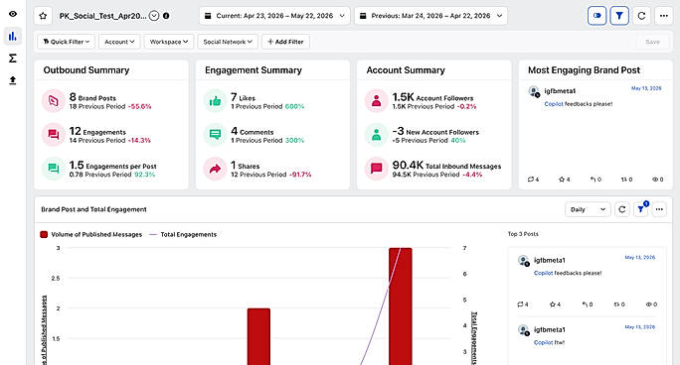Toggle the filter bar funnel button
This screenshot has height=365, width=680.
click(619, 16)
